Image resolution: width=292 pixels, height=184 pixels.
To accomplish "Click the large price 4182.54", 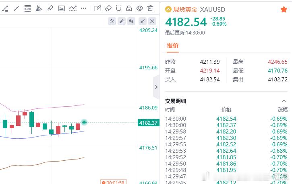I will pyautogui.click(x=186, y=22).
